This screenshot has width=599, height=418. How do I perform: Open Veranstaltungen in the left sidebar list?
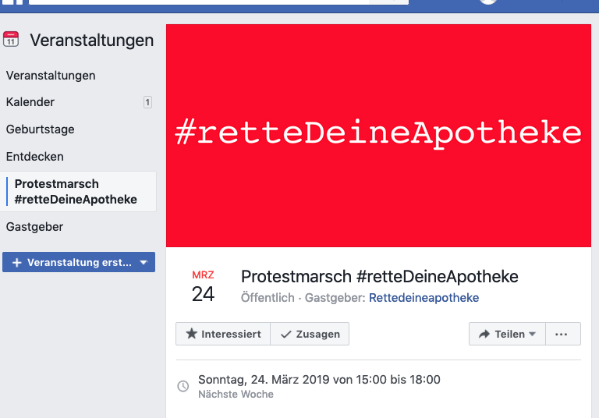pyautogui.click(x=51, y=76)
